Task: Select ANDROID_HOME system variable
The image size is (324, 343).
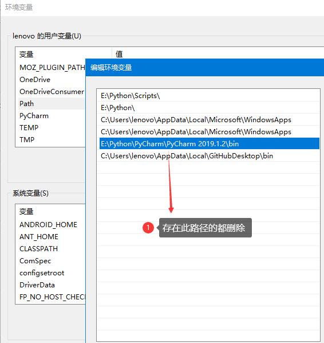Action: tap(48, 225)
